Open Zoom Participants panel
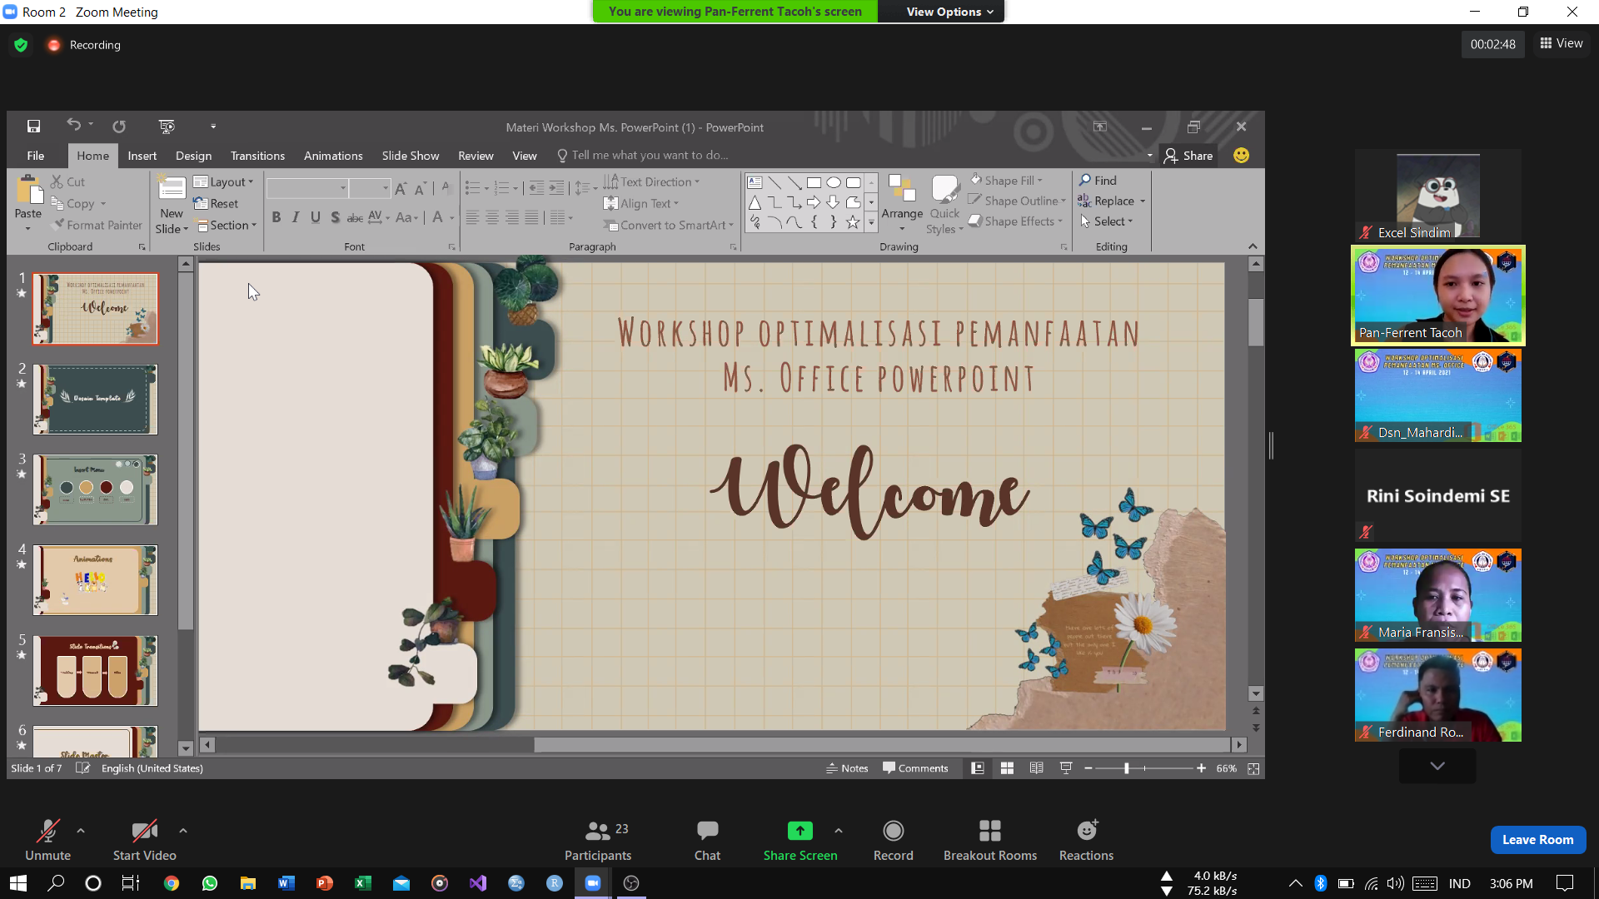This screenshot has width=1599, height=899. point(598,841)
